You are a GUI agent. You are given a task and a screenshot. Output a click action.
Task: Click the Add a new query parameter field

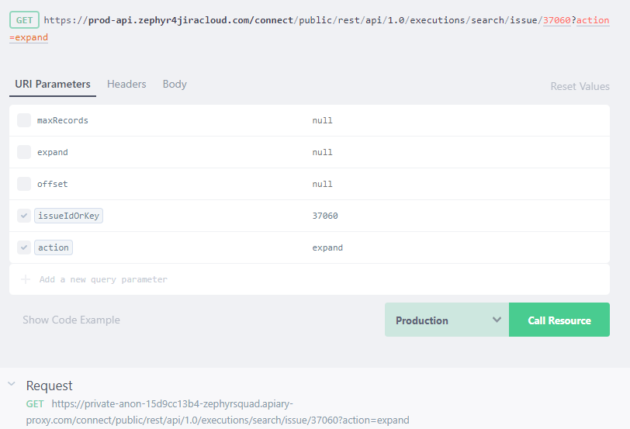(103, 279)
